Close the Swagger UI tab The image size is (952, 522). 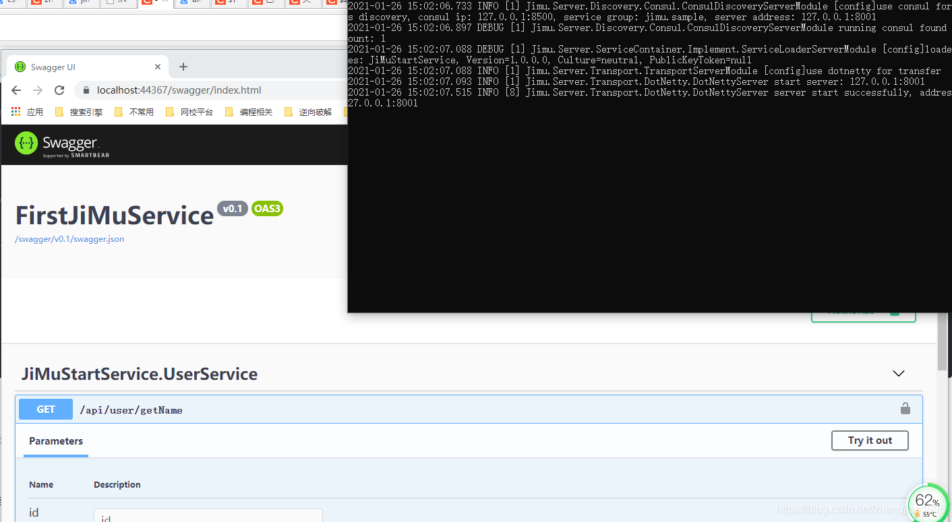tap(158, 67)
